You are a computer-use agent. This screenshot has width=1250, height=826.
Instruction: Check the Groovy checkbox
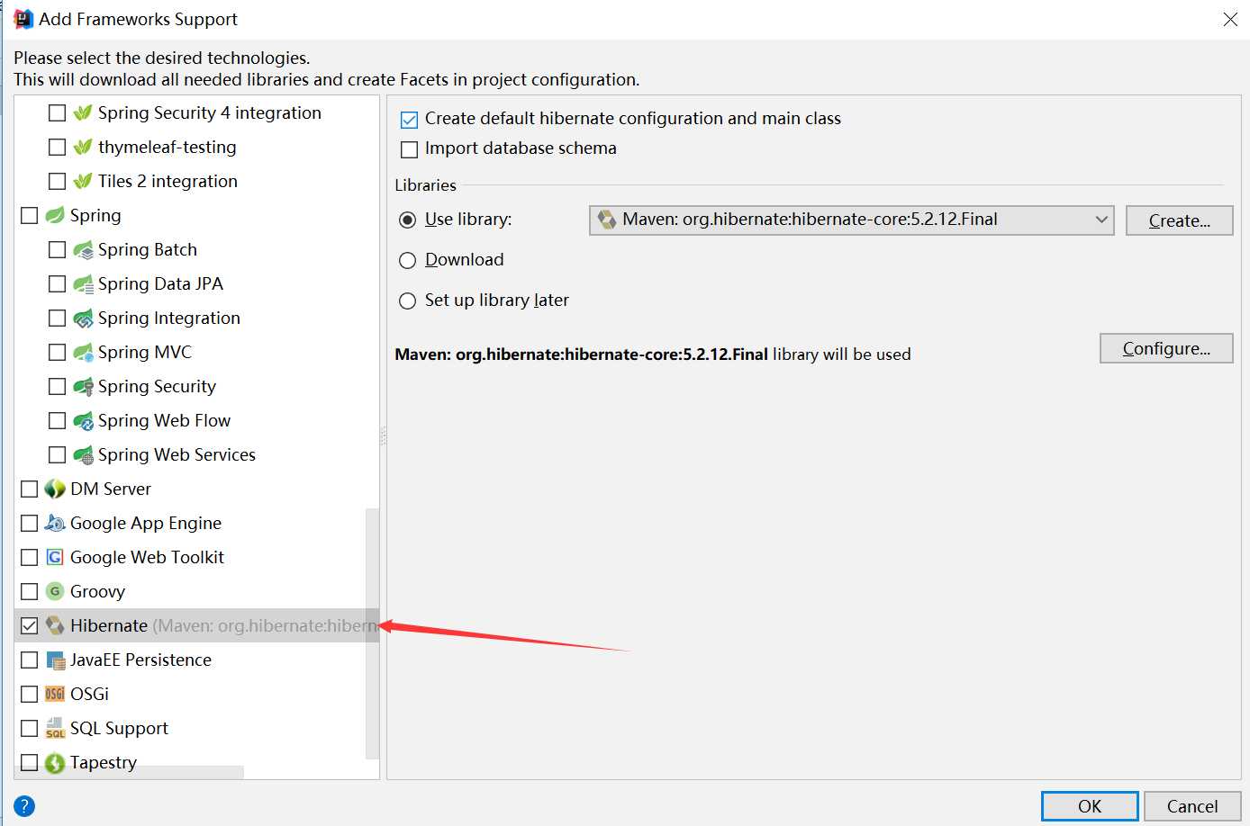[x=29, y=592]
